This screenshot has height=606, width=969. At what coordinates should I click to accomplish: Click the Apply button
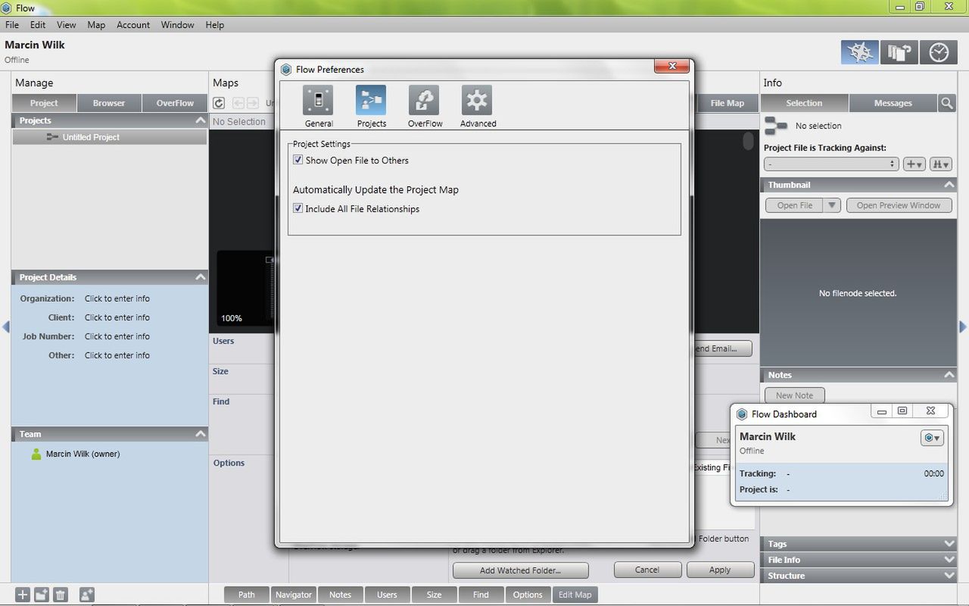click(720, 570)
